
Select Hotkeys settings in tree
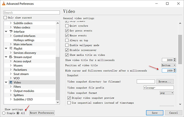(x=24, y=40)
